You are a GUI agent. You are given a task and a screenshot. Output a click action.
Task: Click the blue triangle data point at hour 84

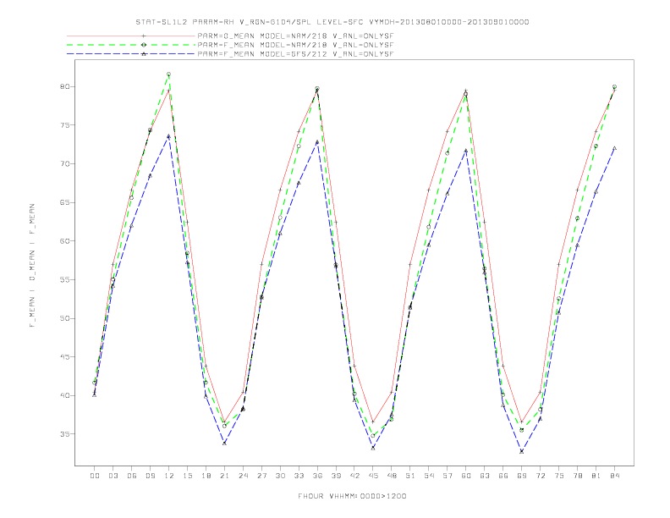pyautogui.click(x=615, y=148)
